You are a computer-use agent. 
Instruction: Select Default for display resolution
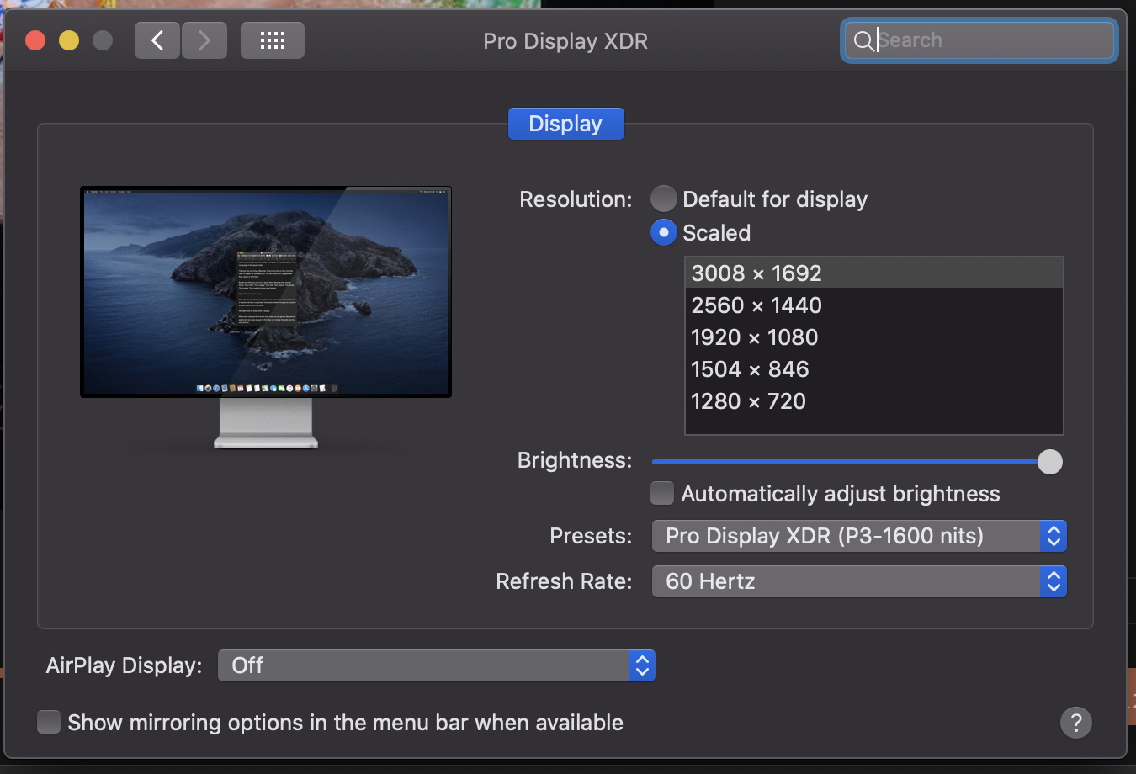point(664,199)
